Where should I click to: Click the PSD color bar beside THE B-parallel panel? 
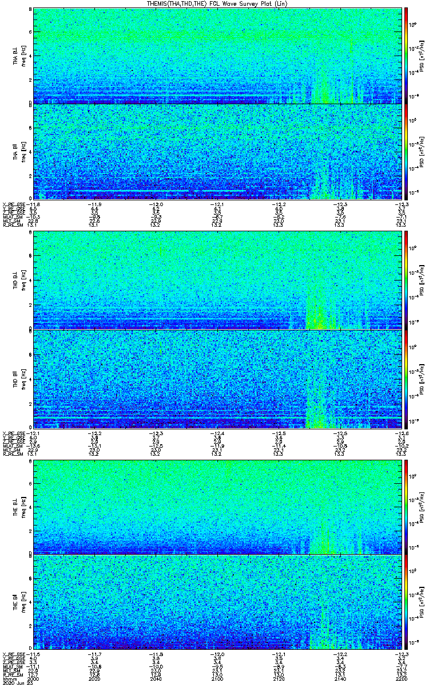pyautogui.click(x=407, y=602)
